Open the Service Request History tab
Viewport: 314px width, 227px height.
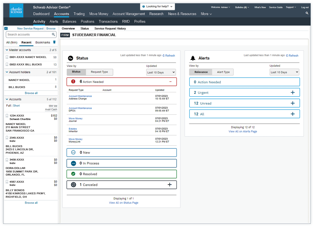pos(110,28)
